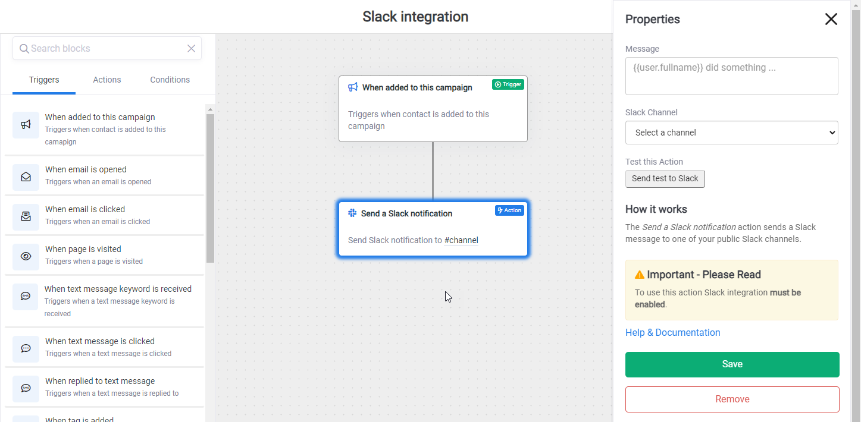Switch to the Triggers tab
Image resolution: width=861 pixels, height=422 pixels.
click(x=44, y=80)
